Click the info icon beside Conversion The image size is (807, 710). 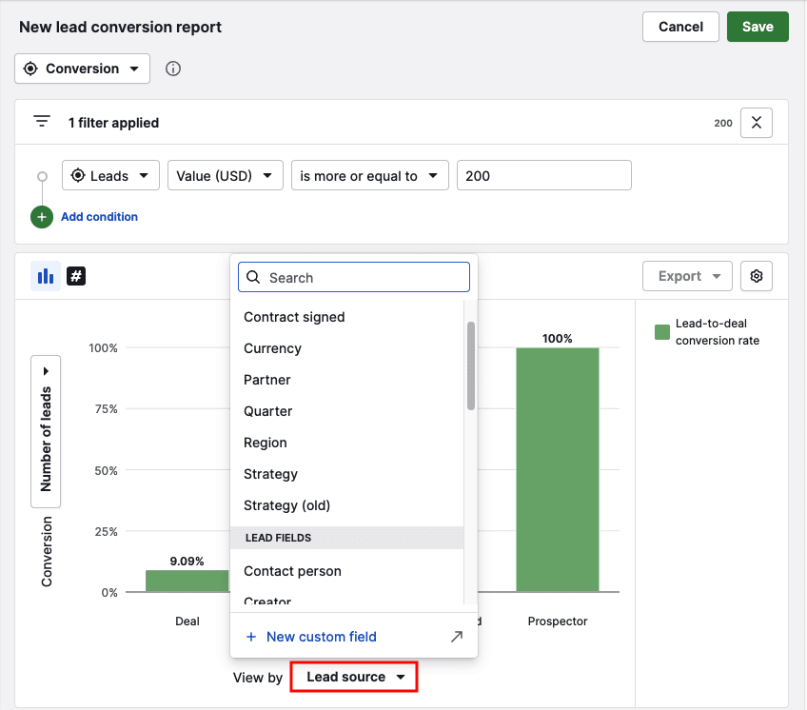173,69
